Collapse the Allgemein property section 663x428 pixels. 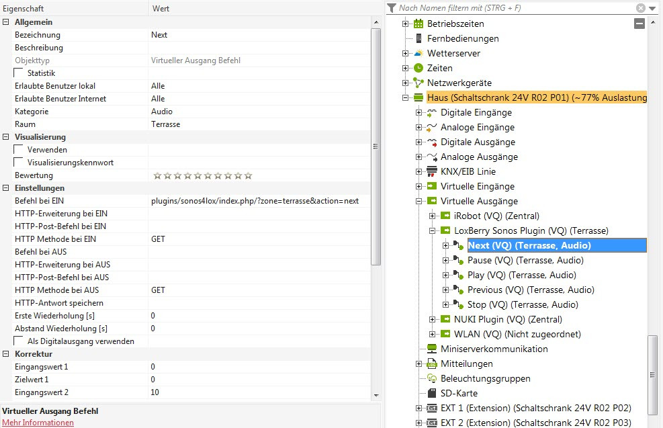click(x=6, y=22)
